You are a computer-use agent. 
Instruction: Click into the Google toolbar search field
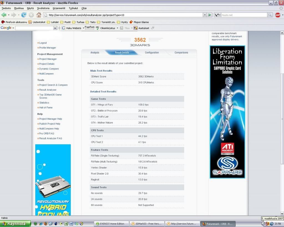point(34,28)
